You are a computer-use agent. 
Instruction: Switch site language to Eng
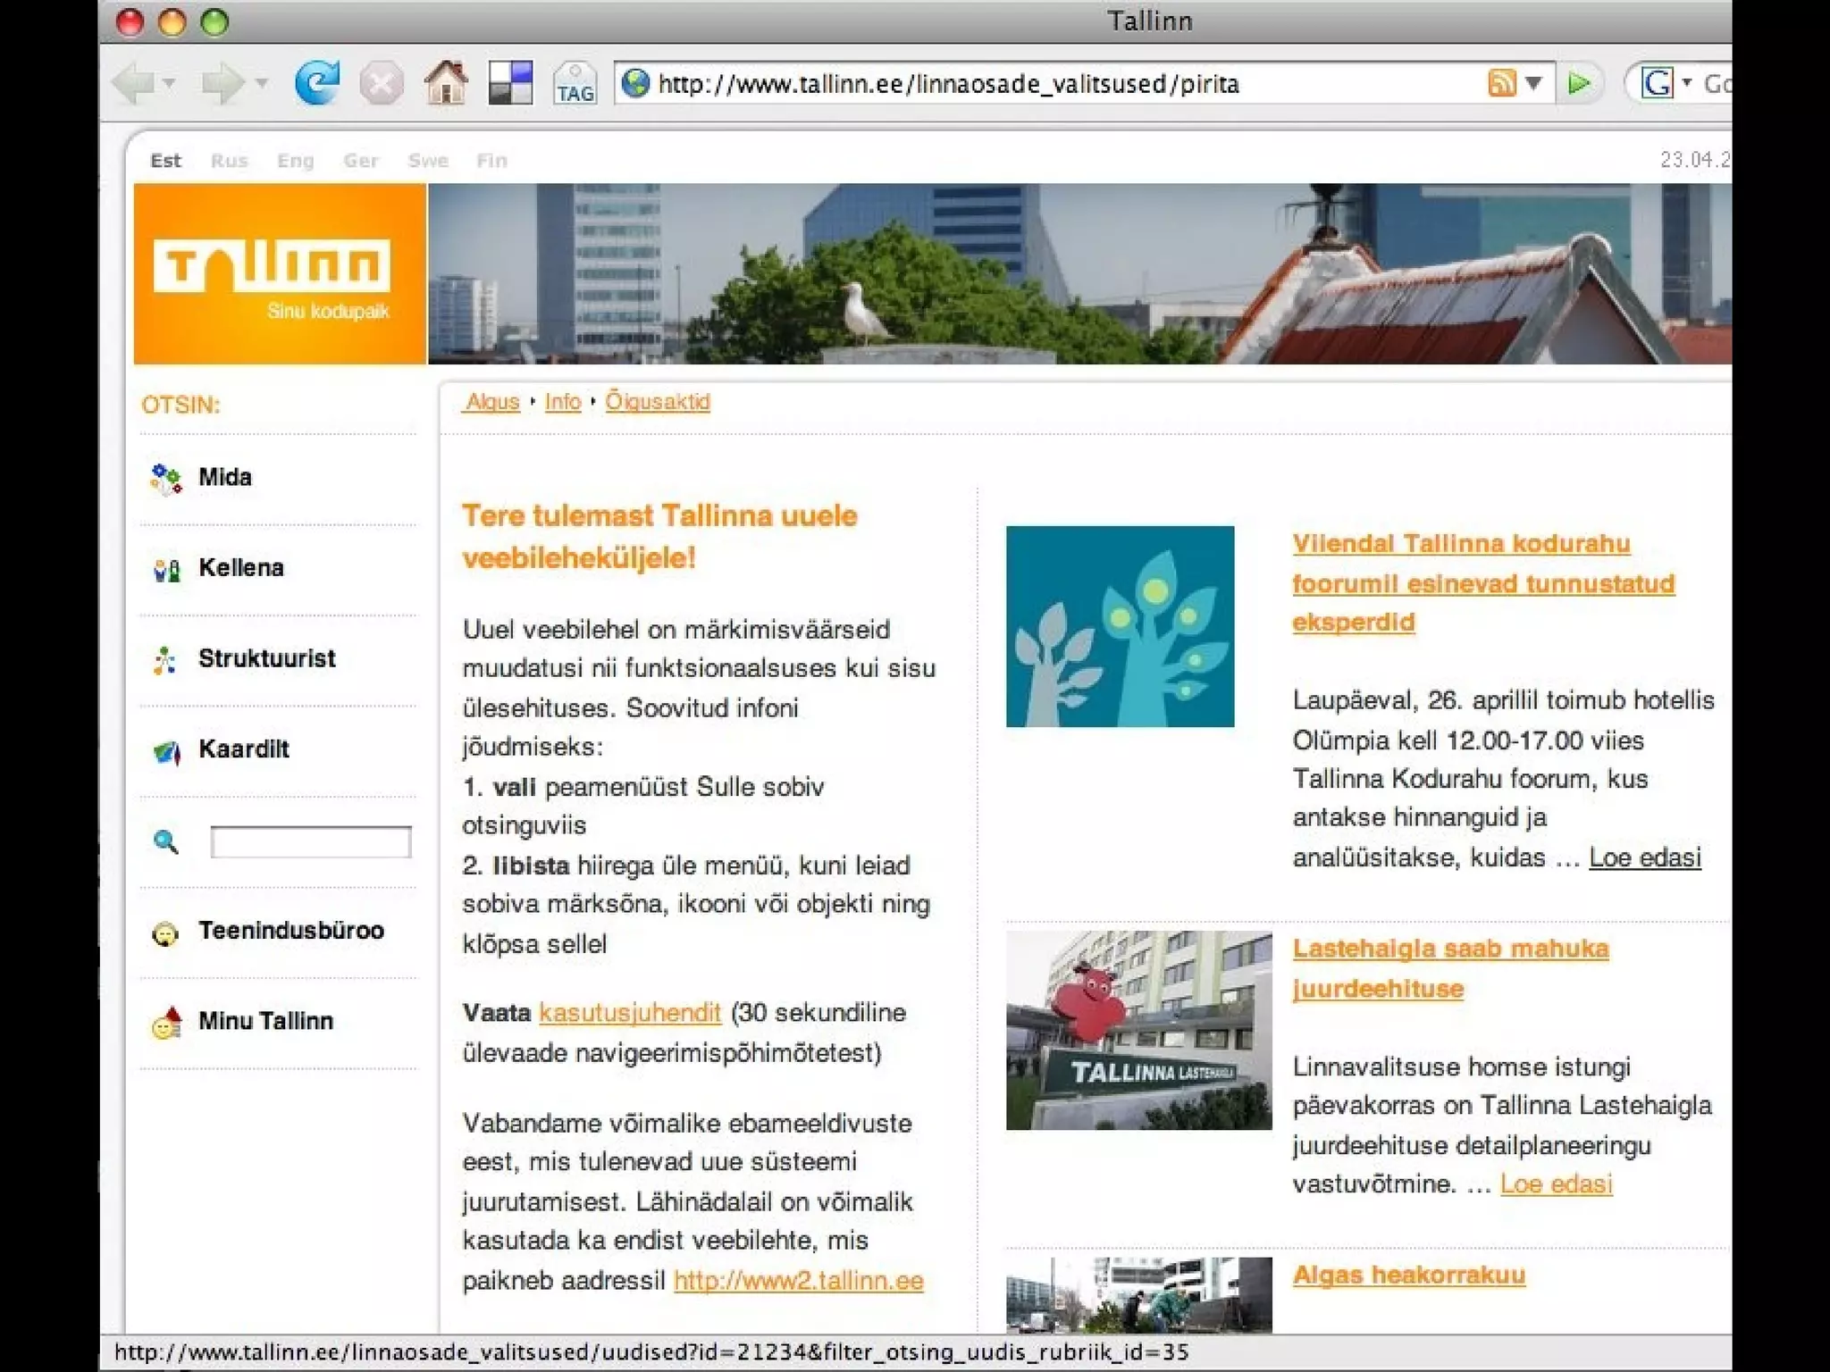tap(295, 161)
